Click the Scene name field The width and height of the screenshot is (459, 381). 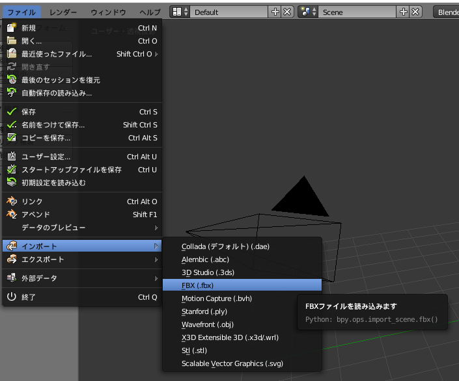pyautogui.click(x=357, y=12)
